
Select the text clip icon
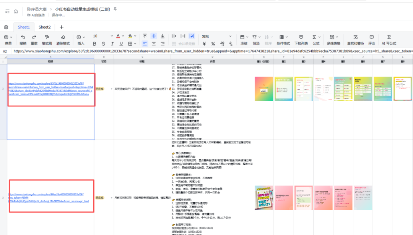(x=183, y=36)
